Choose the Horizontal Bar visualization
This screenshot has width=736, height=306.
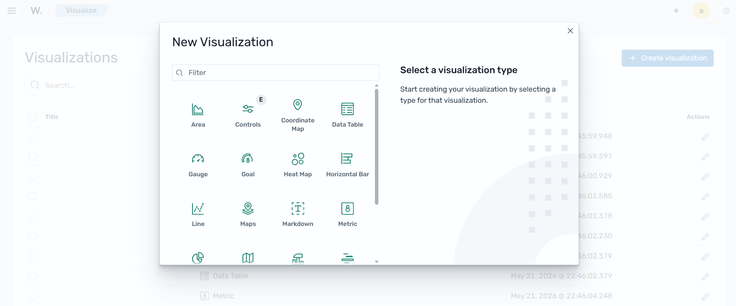pos(348,165)
